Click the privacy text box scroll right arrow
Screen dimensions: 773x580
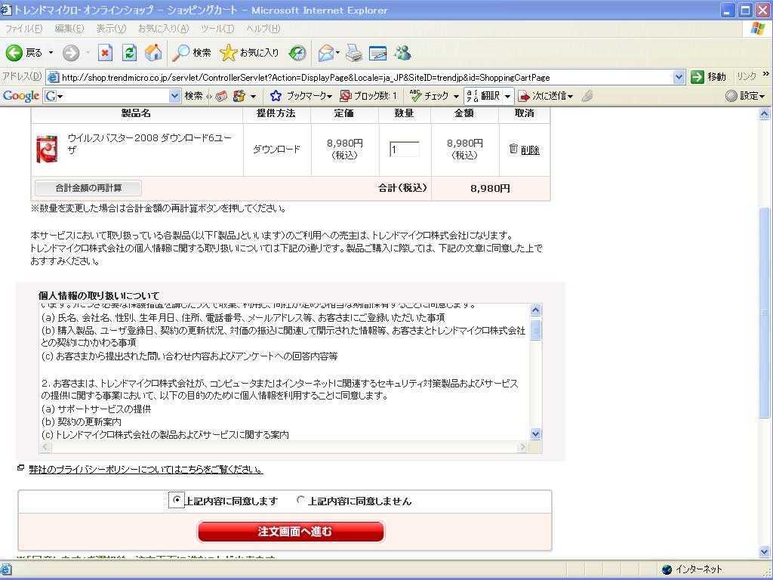(522, 447)
